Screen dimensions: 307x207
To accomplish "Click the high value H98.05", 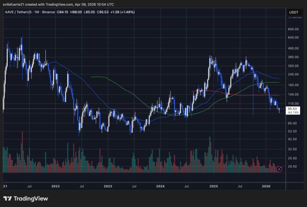I will point(76,12).
